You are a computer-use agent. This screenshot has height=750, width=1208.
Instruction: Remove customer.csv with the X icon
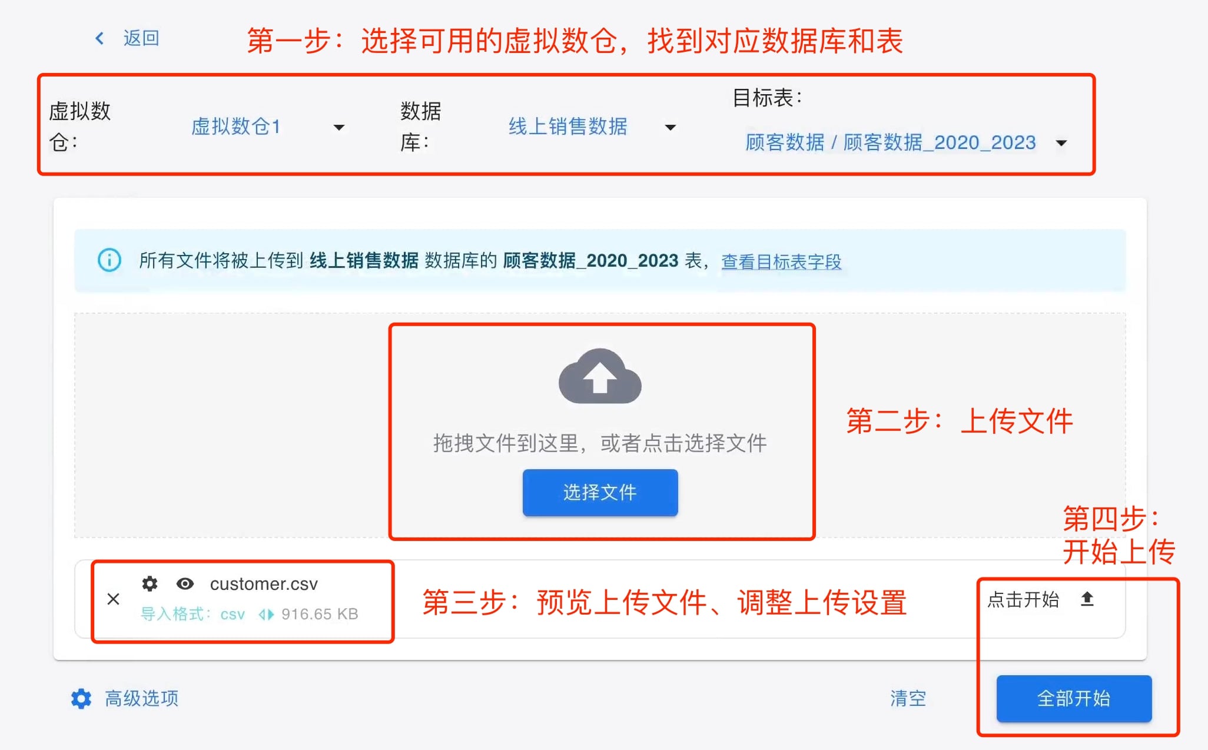point(112,599)
